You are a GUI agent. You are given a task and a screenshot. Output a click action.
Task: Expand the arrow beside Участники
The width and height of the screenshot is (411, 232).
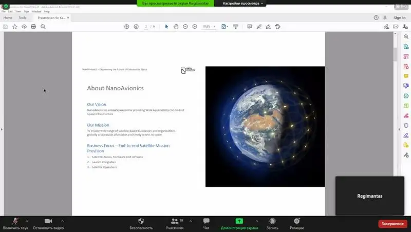[x=191, y=221]
